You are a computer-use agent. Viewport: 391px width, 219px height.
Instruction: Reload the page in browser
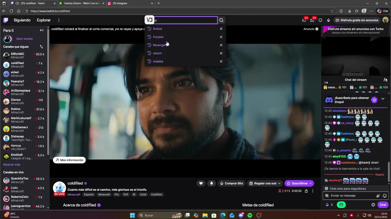pyautogui.click(x=11, y=11)
